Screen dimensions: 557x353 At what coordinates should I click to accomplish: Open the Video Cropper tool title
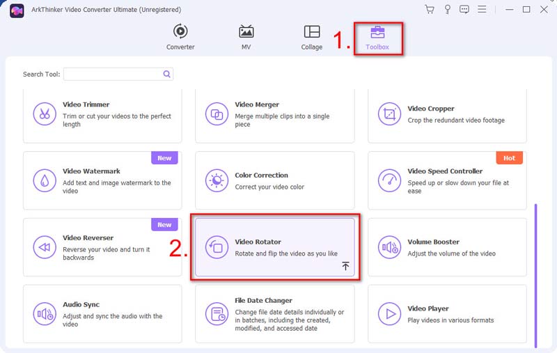(x=431, y=109)
